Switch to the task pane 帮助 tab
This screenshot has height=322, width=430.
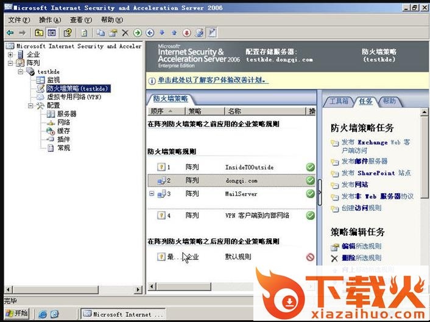point(389,101)
